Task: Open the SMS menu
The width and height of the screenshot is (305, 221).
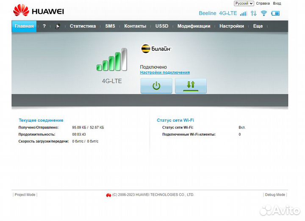Action: 110,26
